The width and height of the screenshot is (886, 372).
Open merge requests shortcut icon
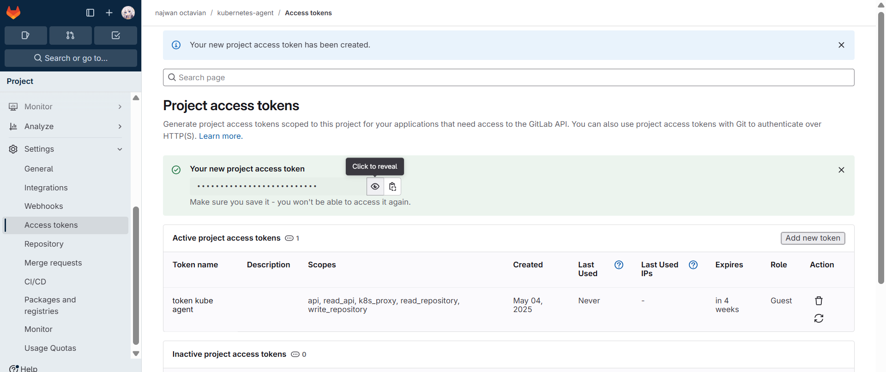[70, 35]
